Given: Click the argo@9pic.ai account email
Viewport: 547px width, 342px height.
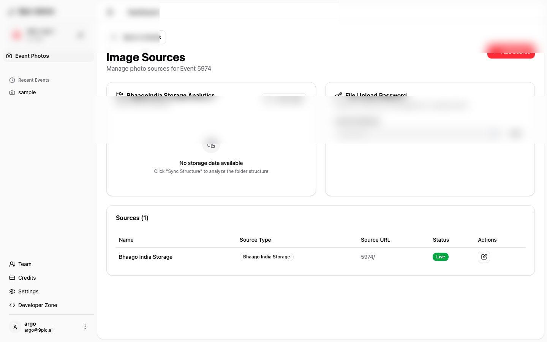Looking at the screenshot, I should point(38,330).
